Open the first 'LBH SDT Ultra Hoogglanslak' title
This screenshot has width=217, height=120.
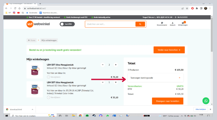tap(60, 65)
